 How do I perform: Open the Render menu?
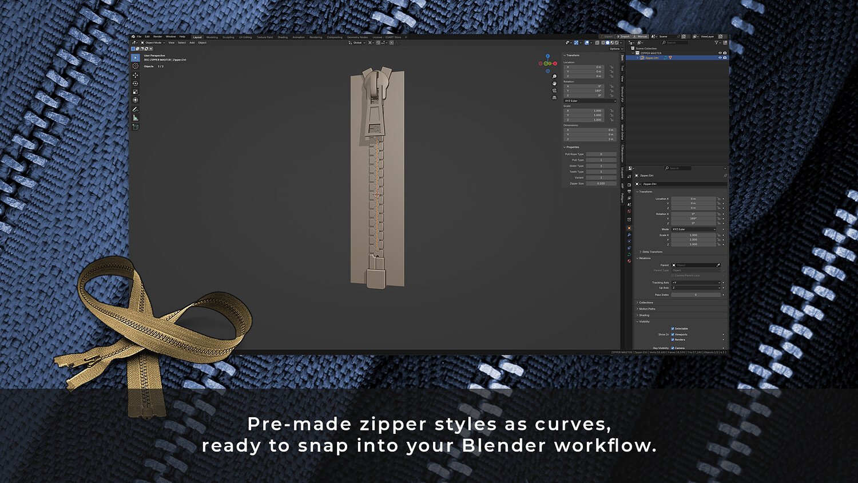coord(158,37)
